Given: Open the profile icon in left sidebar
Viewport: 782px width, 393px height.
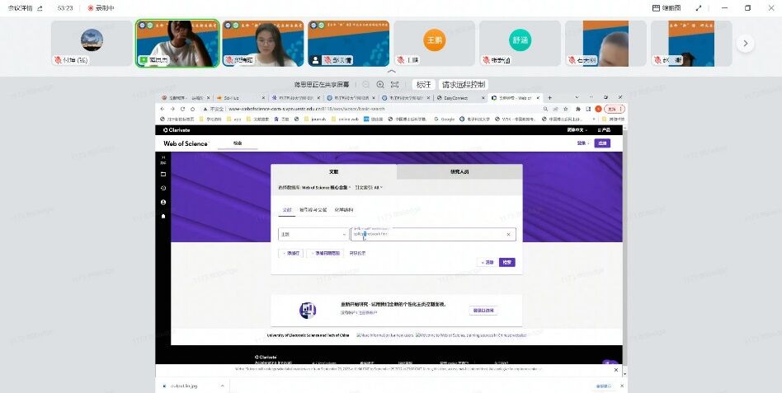Looking at the screenshot, I should [x=163, y=202].
